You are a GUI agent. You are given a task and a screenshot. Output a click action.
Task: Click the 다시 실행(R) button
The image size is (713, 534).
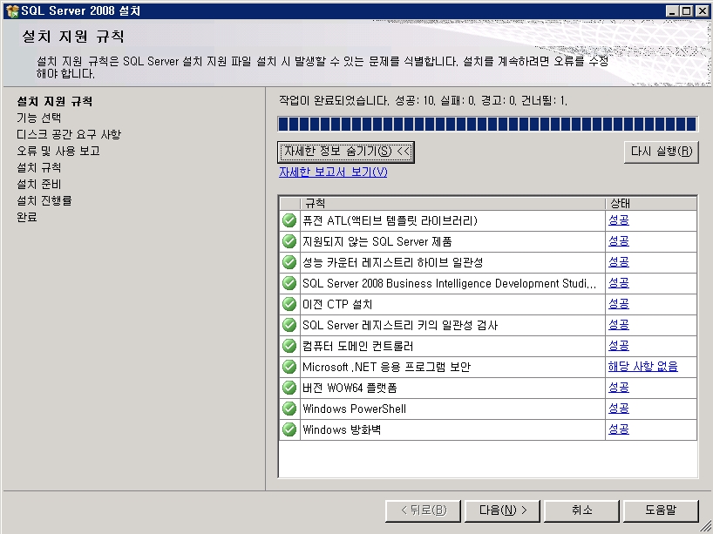(662, 152)
